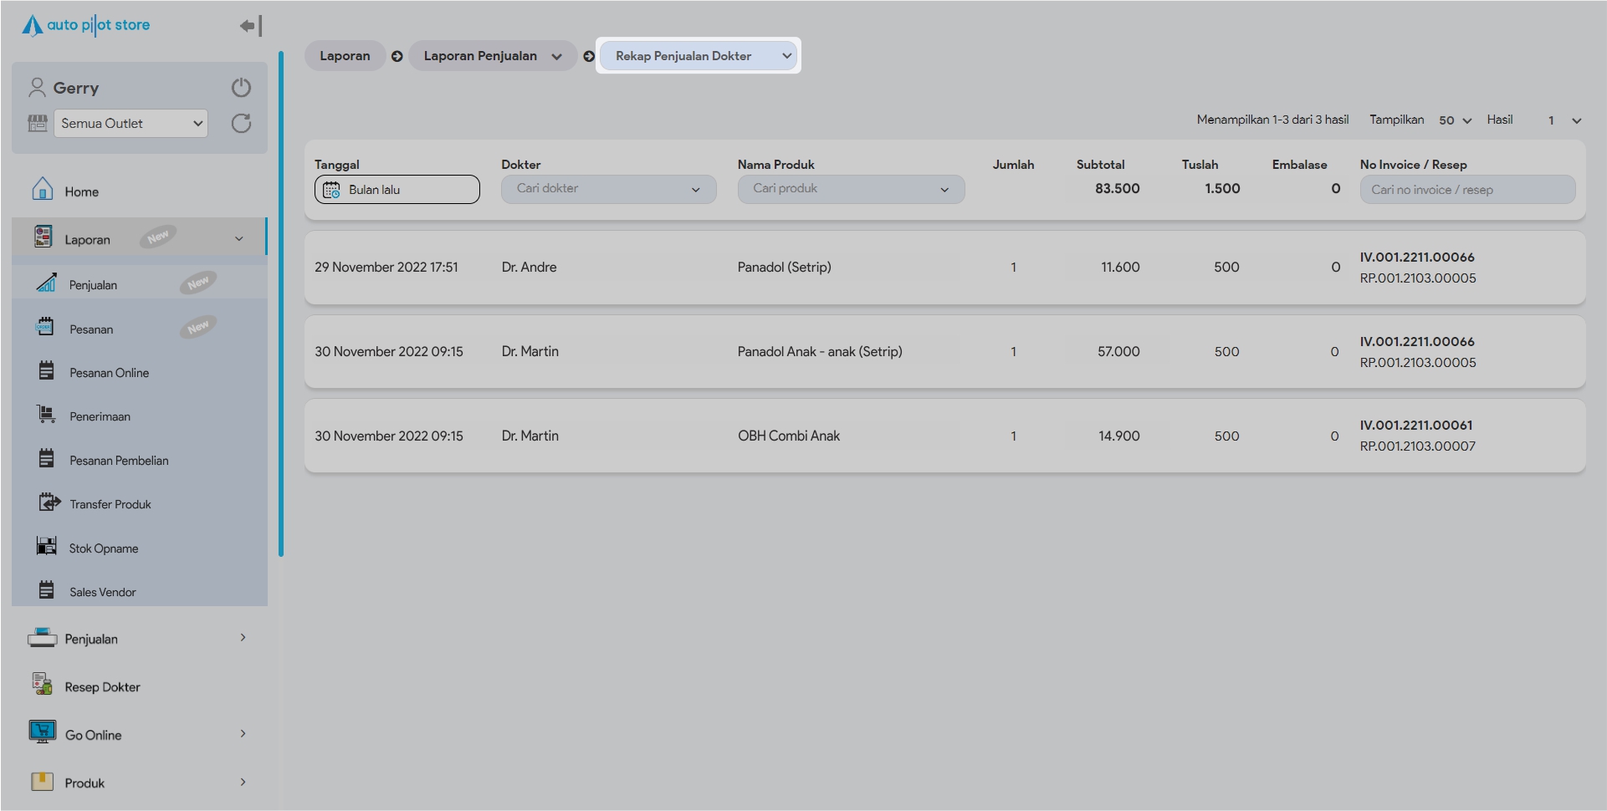Click the power logout icon
This screenshot has height=811, width=1607.
click(241, 88)
